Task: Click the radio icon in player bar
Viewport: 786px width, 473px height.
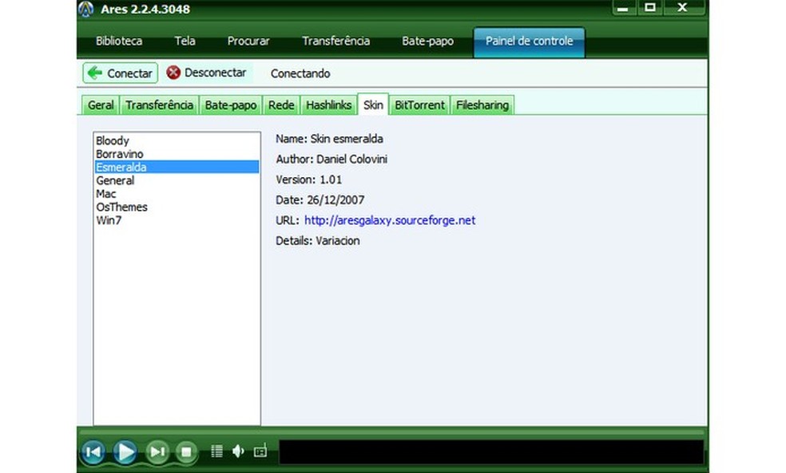Action: click(x=260, y=451)
